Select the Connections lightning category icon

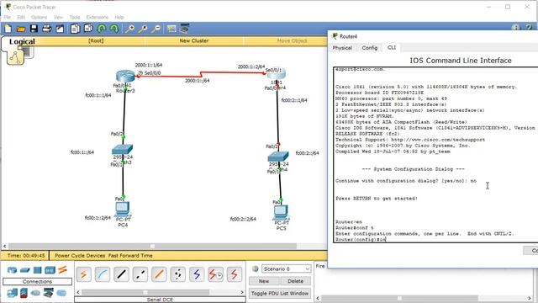click(62, 270)
